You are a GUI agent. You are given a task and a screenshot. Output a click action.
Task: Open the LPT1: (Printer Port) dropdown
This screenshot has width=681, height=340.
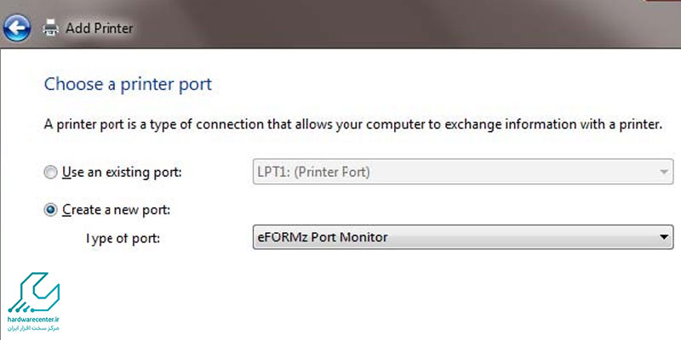pyautogui.click(x=463, y=172)
